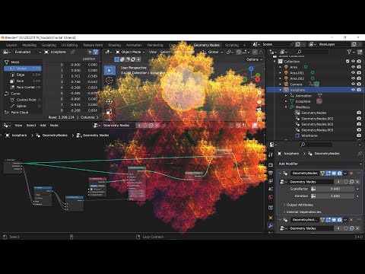Image resolution: width=365 pixels, height=274 pixels.
Task: Select the 3D Cursor tool
Action: coord(109,81)
